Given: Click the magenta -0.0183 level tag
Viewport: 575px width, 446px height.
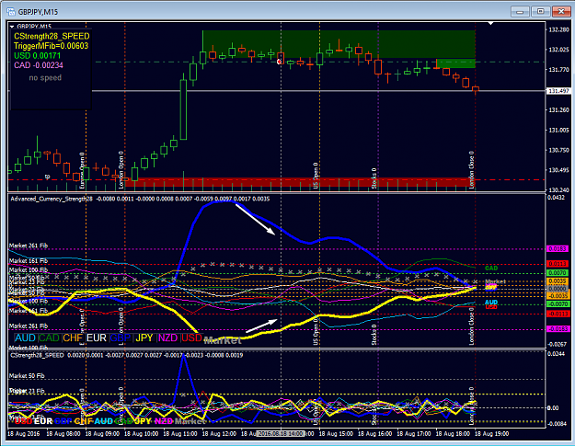Looking at the screenshot, I should coord(558,329).
